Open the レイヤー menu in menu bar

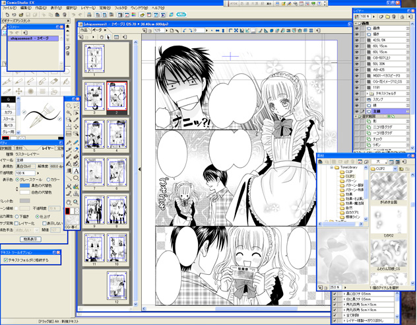point(88,8)
